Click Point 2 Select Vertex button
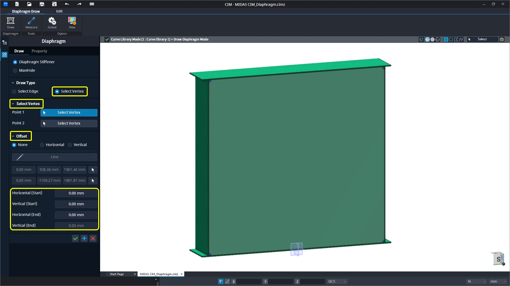510x286 pixels. pyautogui.click(x=69, y=123)
